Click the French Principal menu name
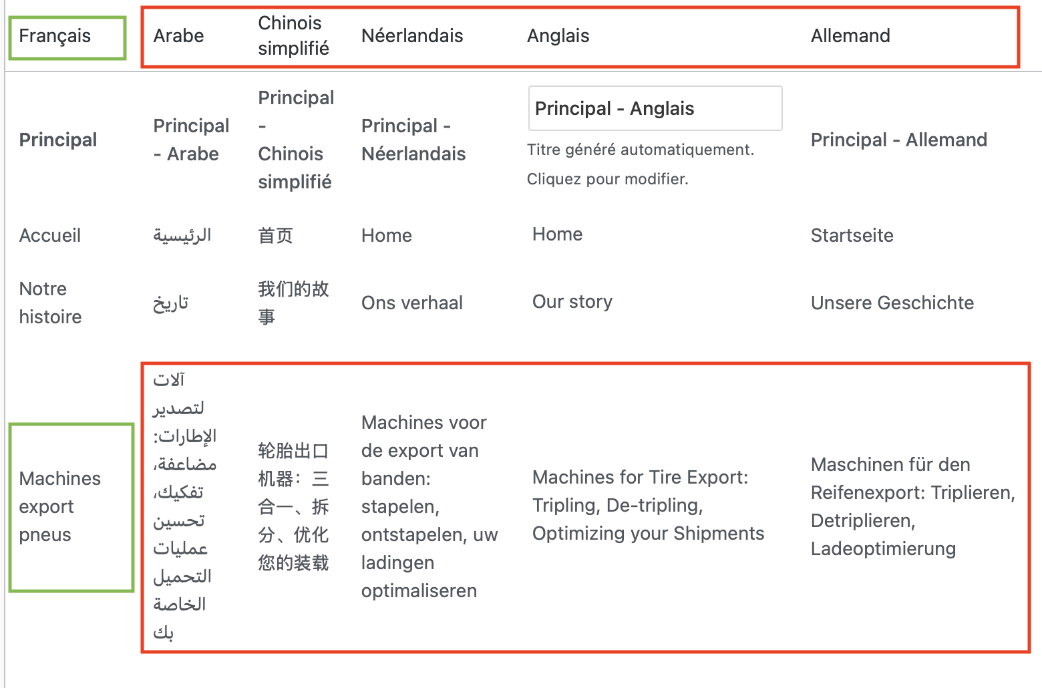This screenshot has width=1042, height=688. (x=58, y=140)
